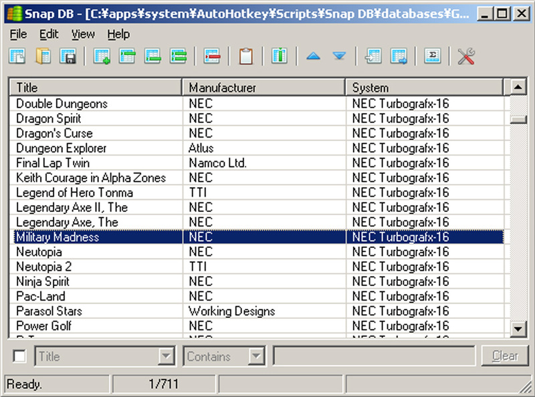535x397 pixels.
Task: Click the delete row red minus icon
Action: pyautogui.click(x=212, y=56)
